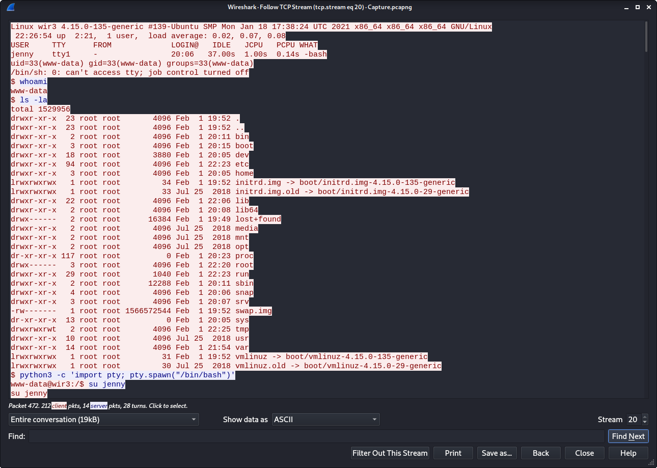The width and height of the screenshot is (657, 468).
Task: Click the 'snap' directory listing row
Action: coord(132,292)
